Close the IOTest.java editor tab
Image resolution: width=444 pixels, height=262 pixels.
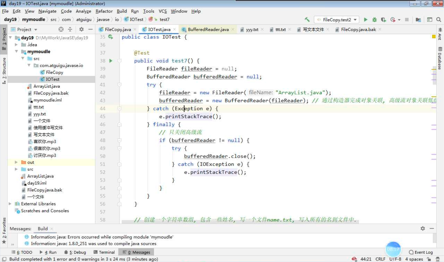[175, 29]
